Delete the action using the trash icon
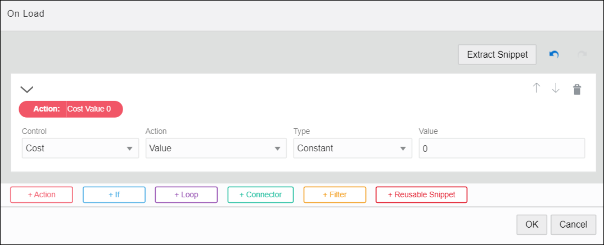This screenshot has height=245, width=604. [x=576, y=89]
